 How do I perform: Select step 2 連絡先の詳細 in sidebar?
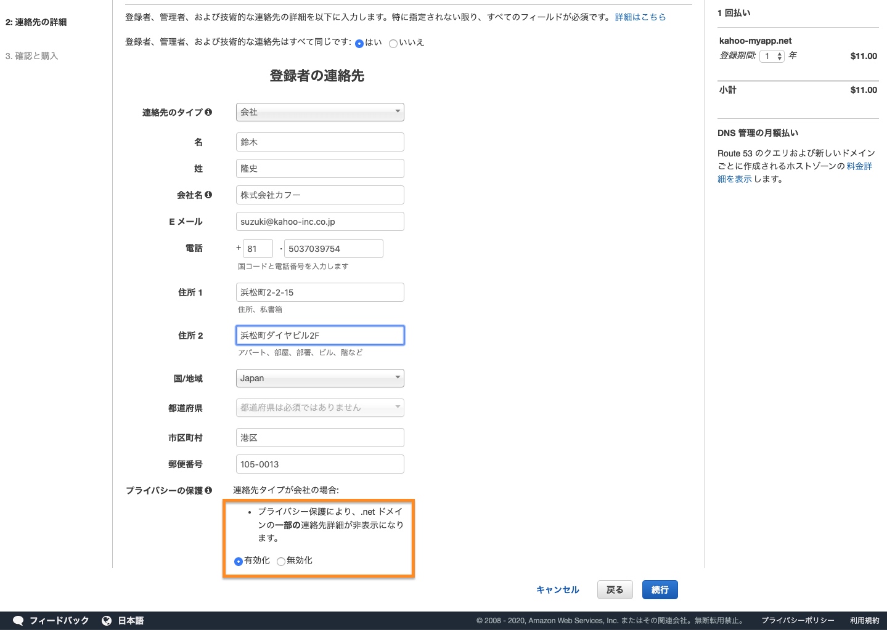click(x=36, y=22)
